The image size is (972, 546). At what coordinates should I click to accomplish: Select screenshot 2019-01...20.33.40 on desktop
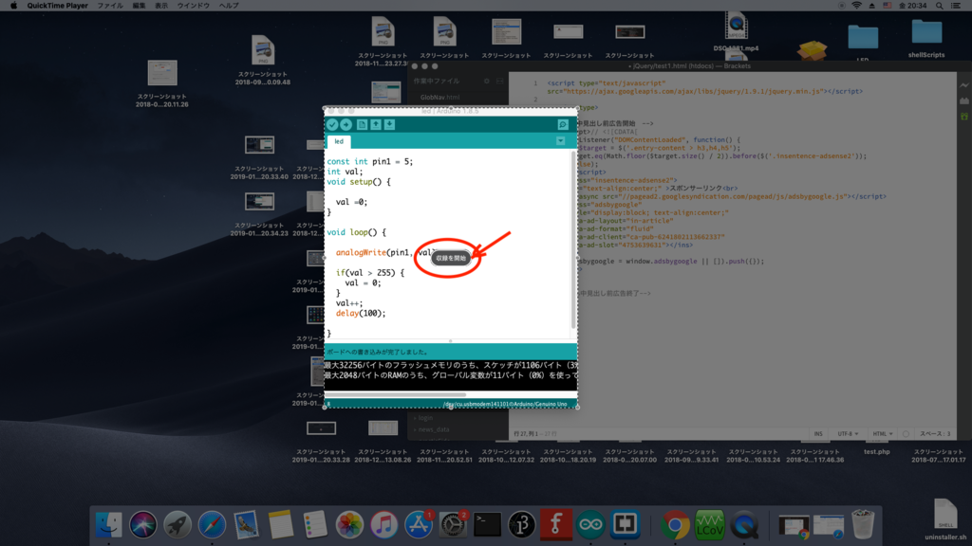pos(259,157)
